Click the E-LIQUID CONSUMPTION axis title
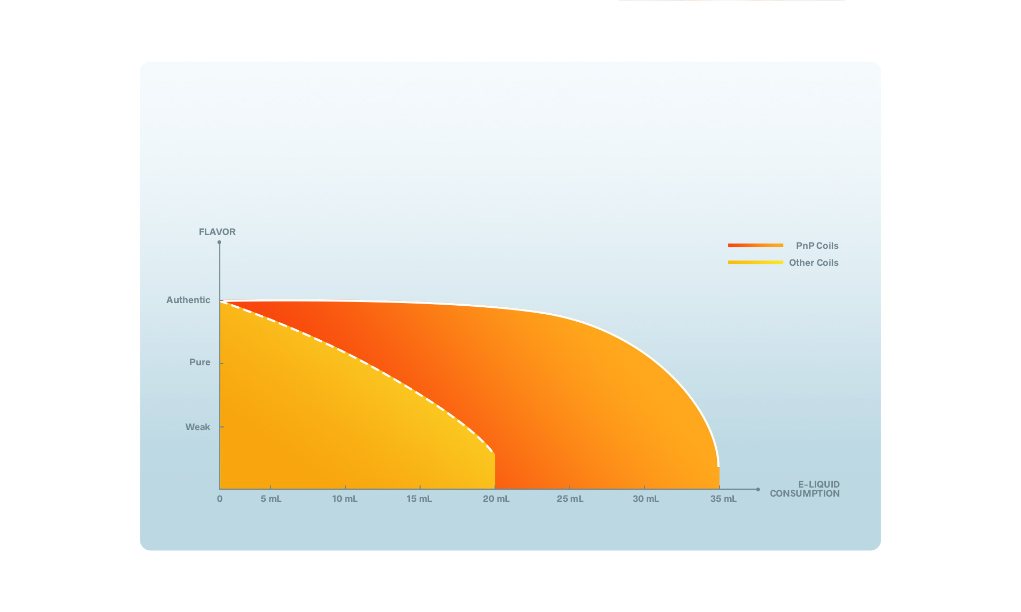The width and height of the screenshot is (1021, 612). (805, 489)
